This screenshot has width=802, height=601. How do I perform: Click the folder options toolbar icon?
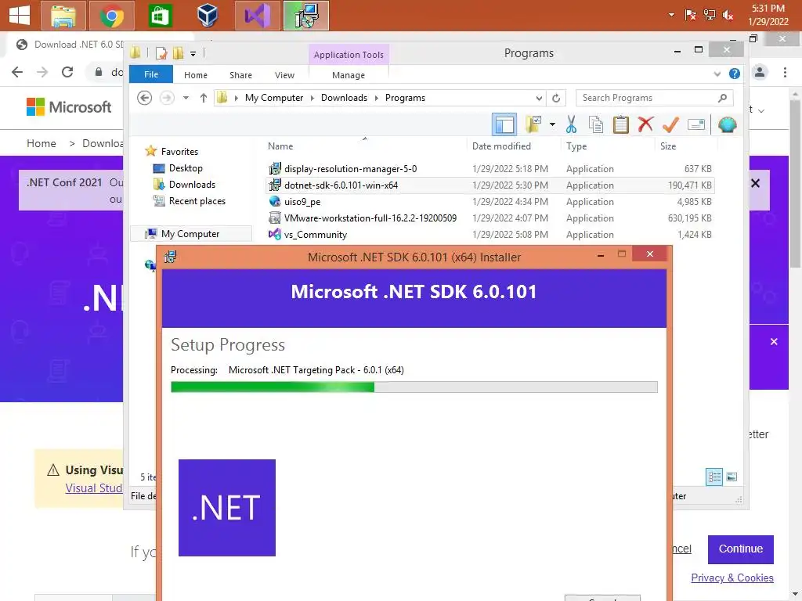[x=533, y=124]
